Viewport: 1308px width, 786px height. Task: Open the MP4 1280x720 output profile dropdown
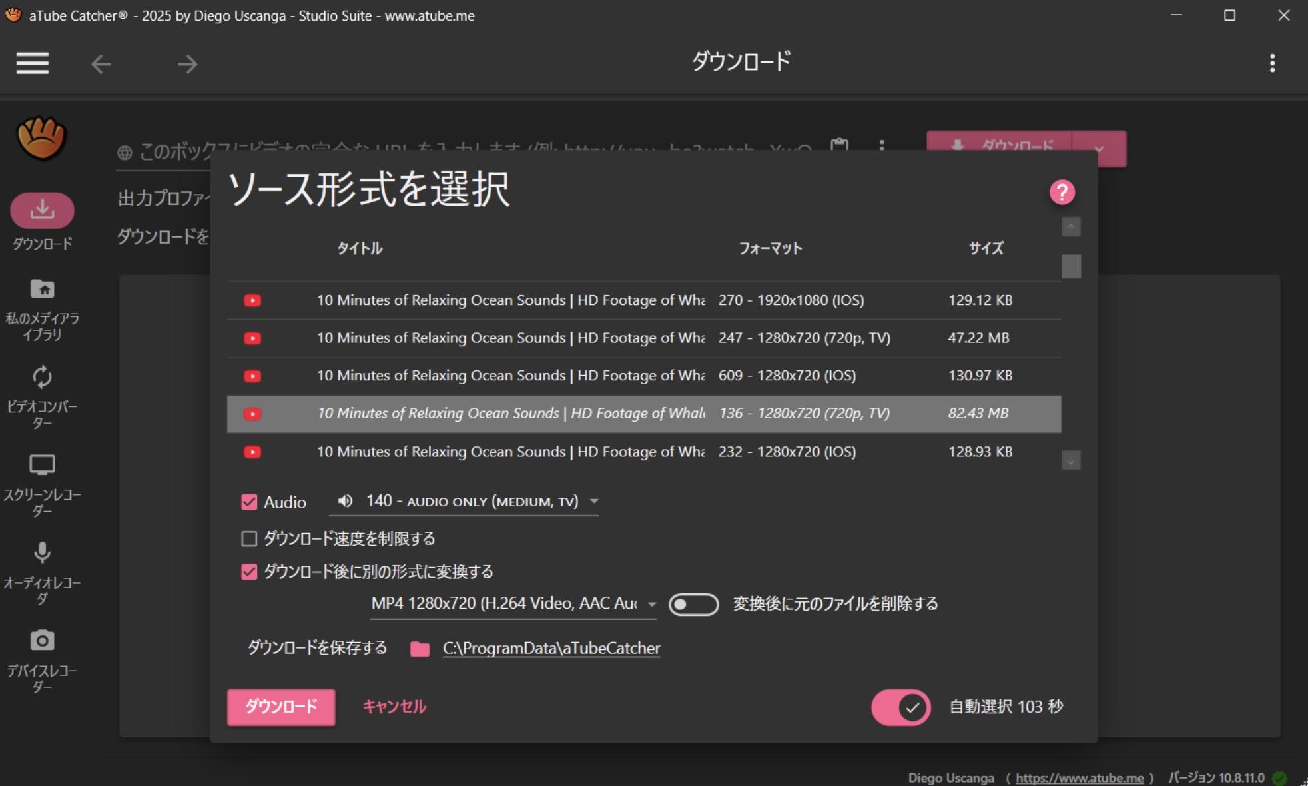pyautogui.click(x=513, y=603)
